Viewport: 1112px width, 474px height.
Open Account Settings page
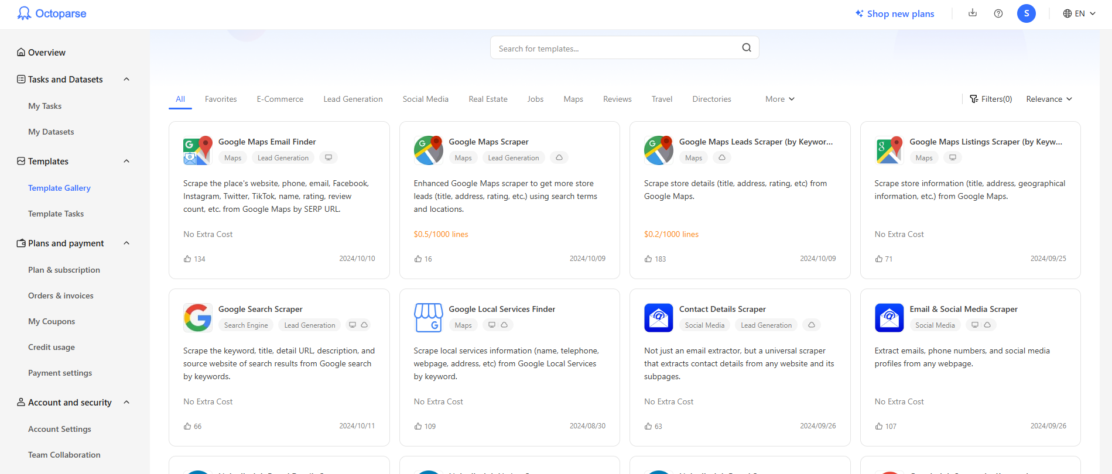60,429
